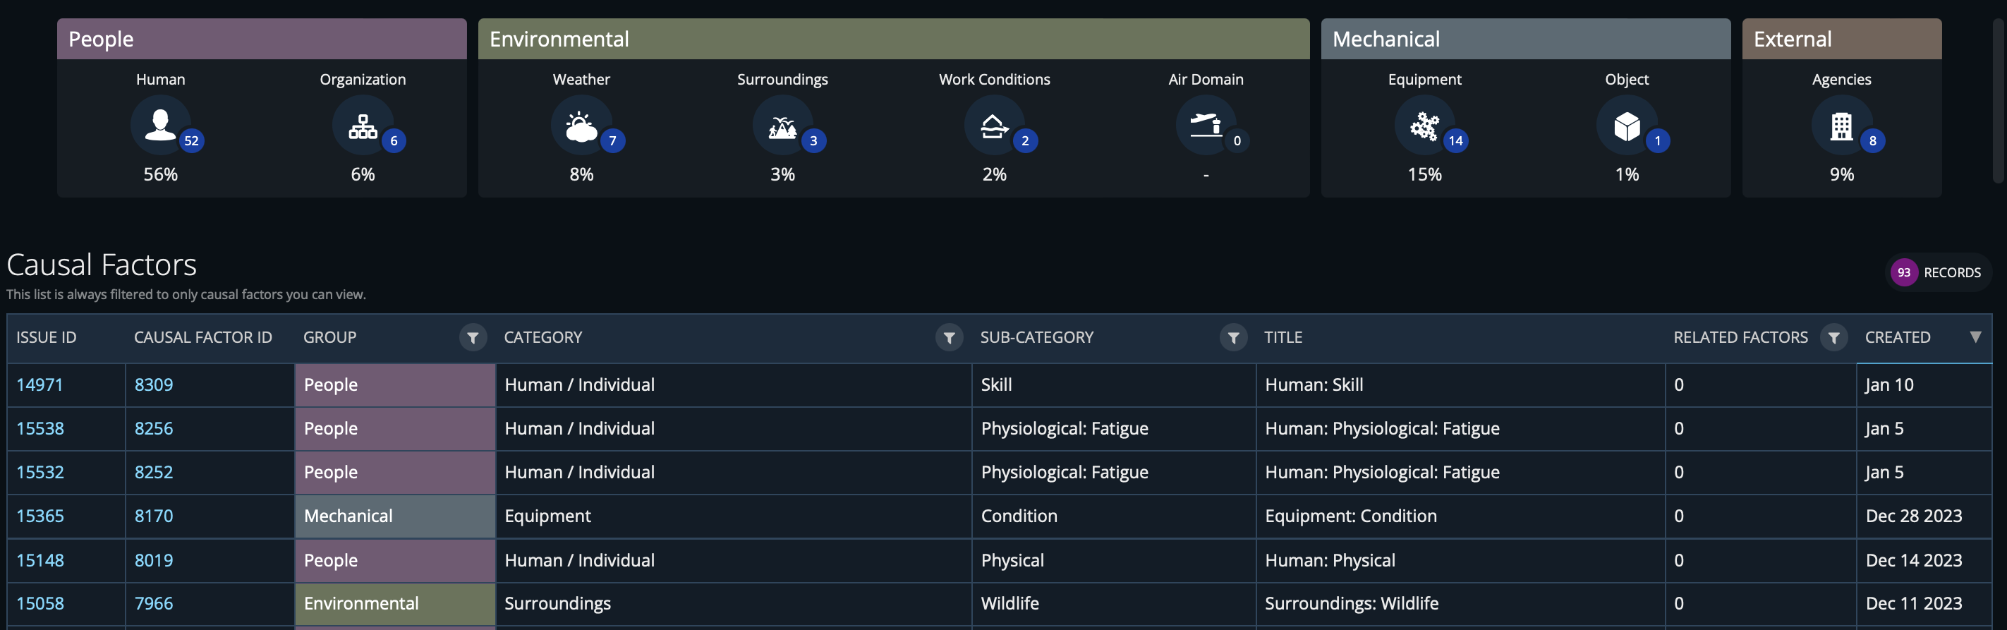Select the Air Domain aircraft icon
This screenshot has height=630, width=2007.
pos(1206,126)
